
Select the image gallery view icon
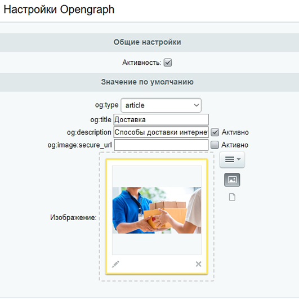[232, 180]
